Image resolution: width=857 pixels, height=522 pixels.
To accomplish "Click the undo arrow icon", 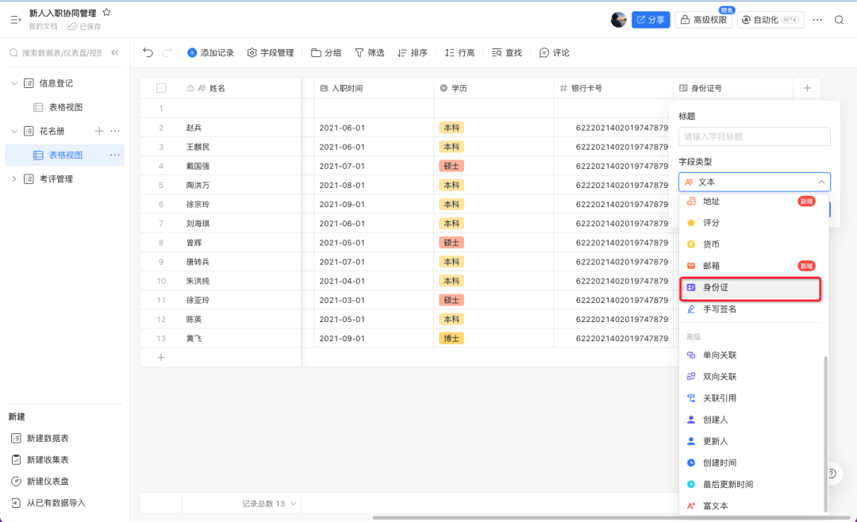I will pyautogui.click(x=148, y=52).
